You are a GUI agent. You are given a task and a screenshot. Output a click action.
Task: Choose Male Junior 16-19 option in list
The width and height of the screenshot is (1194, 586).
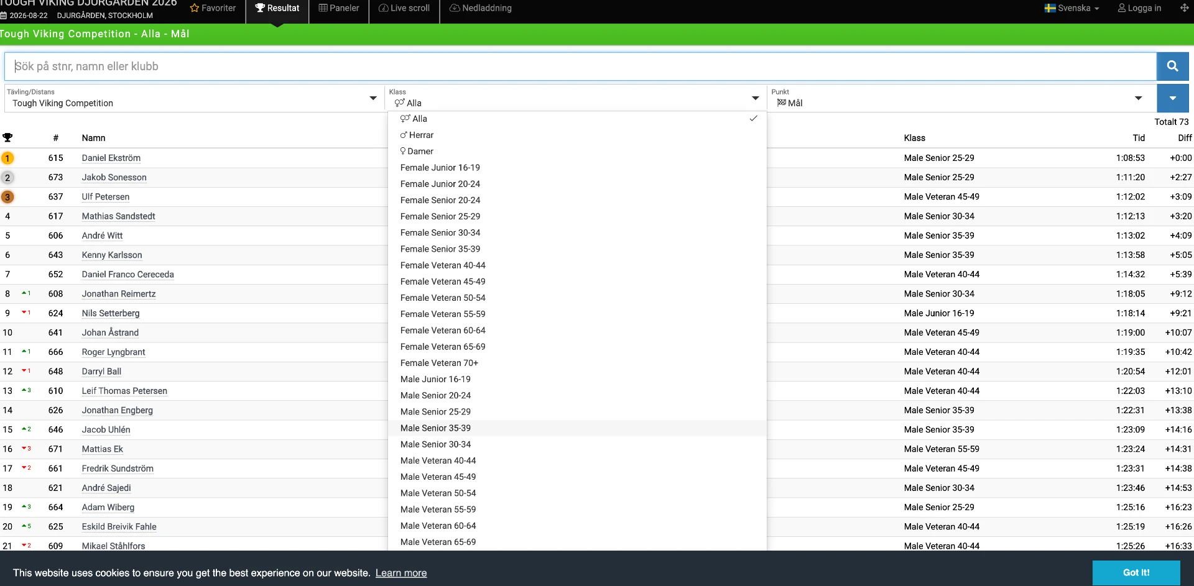(x=577, y=379)
